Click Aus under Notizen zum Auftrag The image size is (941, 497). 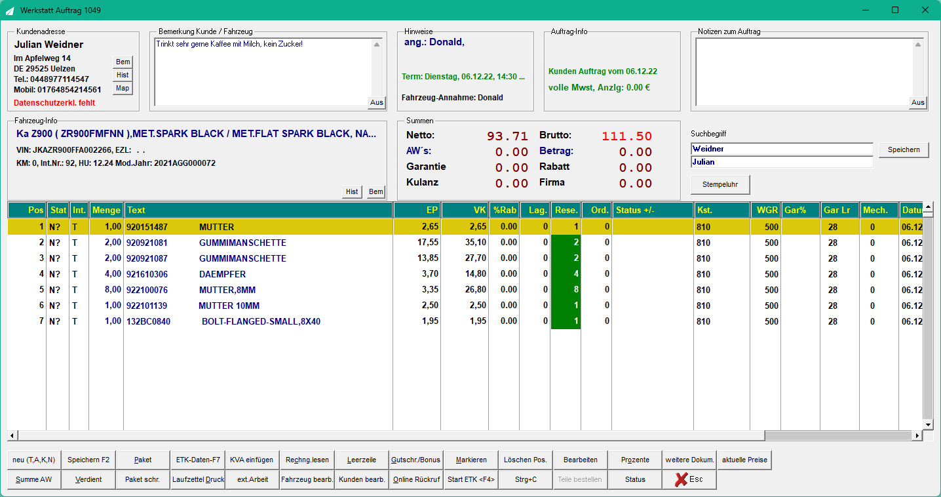pyautogui.click(x=918, y=102)
